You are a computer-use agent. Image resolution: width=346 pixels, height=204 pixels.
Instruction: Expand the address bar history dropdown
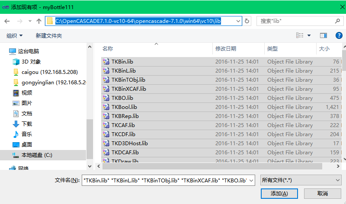tap(238, 21)
